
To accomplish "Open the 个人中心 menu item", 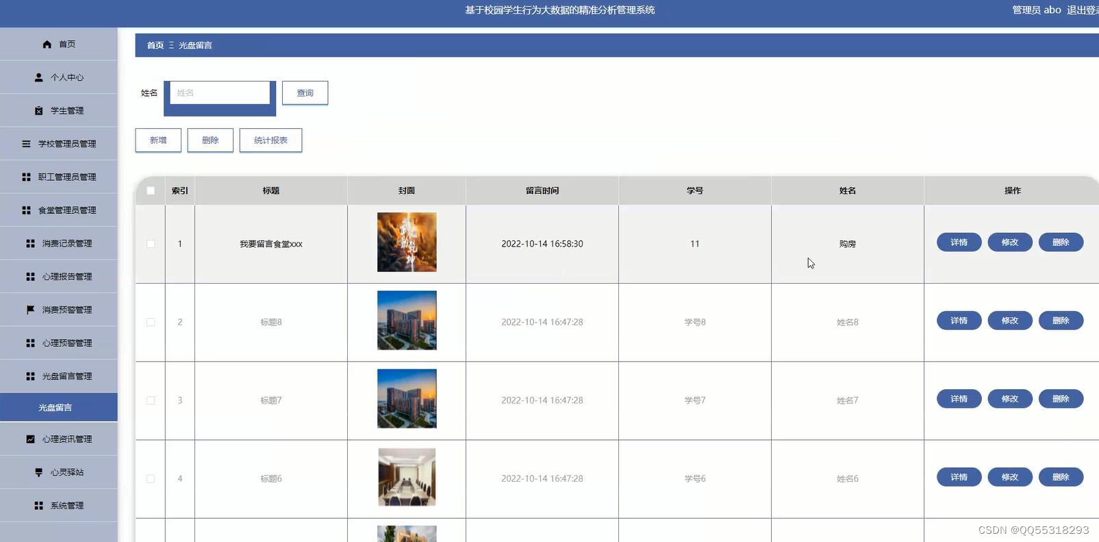I will pyautogui.click(x=58, y=77).
